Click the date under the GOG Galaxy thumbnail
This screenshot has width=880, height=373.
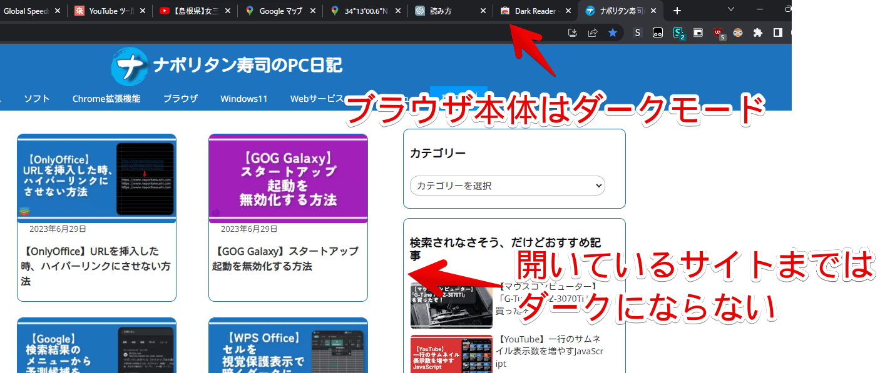tap(250, 229)
